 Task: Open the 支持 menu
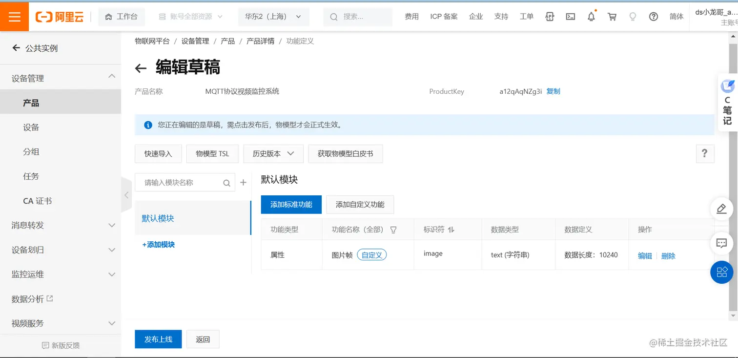click(501, 17)
